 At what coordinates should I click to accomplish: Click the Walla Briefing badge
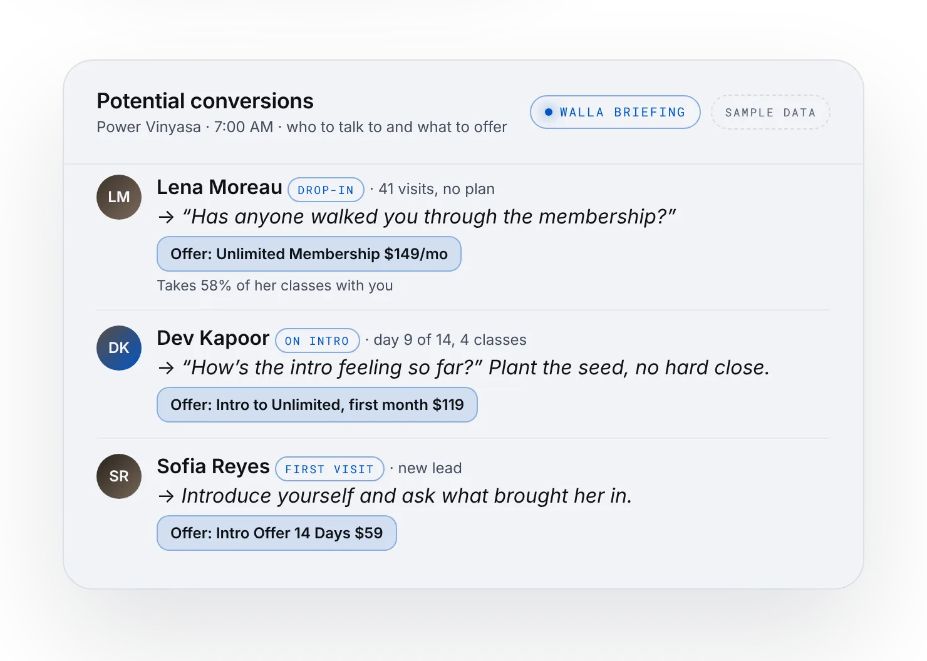click(615, 112)
